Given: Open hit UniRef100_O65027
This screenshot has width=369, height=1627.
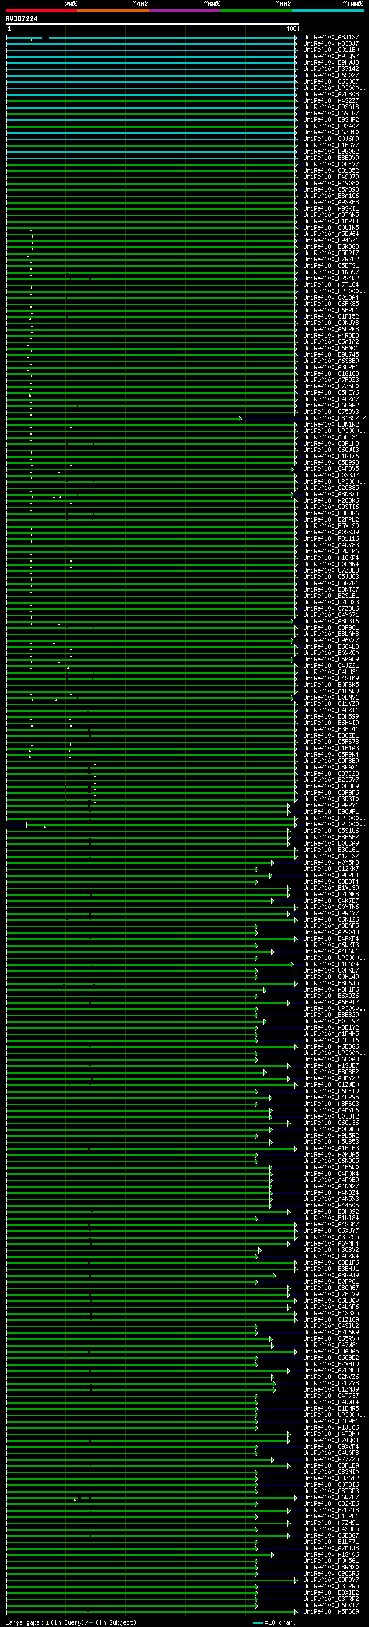Looking at the screenshot, I should pos(331,75).
